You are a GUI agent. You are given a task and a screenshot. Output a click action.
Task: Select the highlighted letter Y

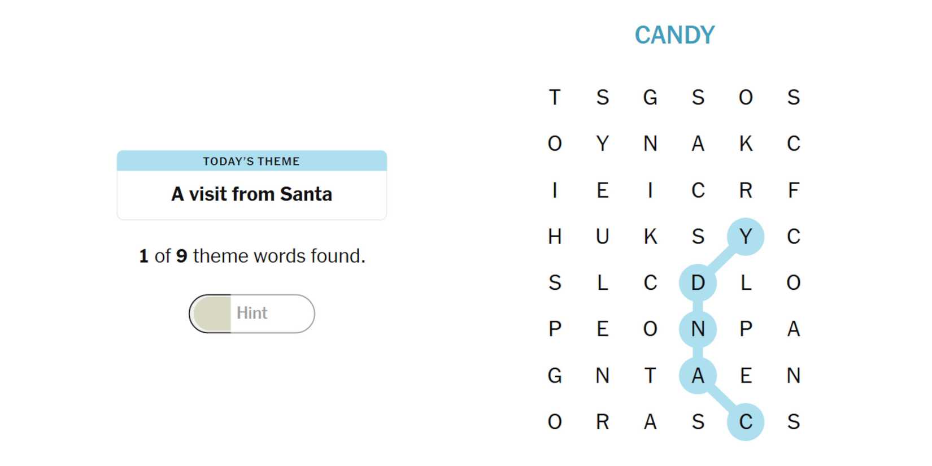pos(746,236)
